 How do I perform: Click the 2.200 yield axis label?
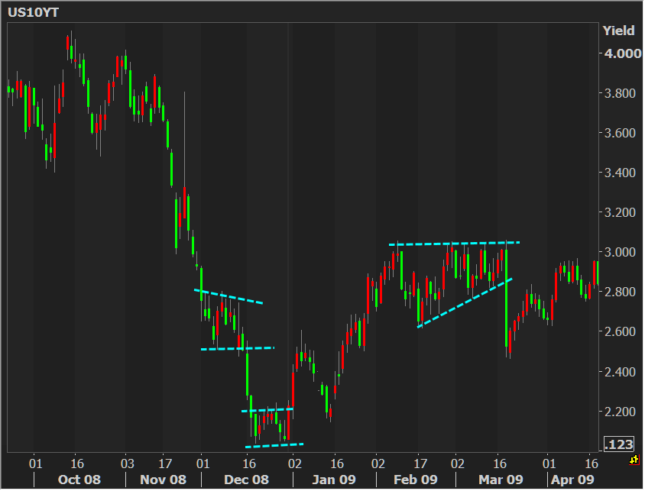[620, 412]
